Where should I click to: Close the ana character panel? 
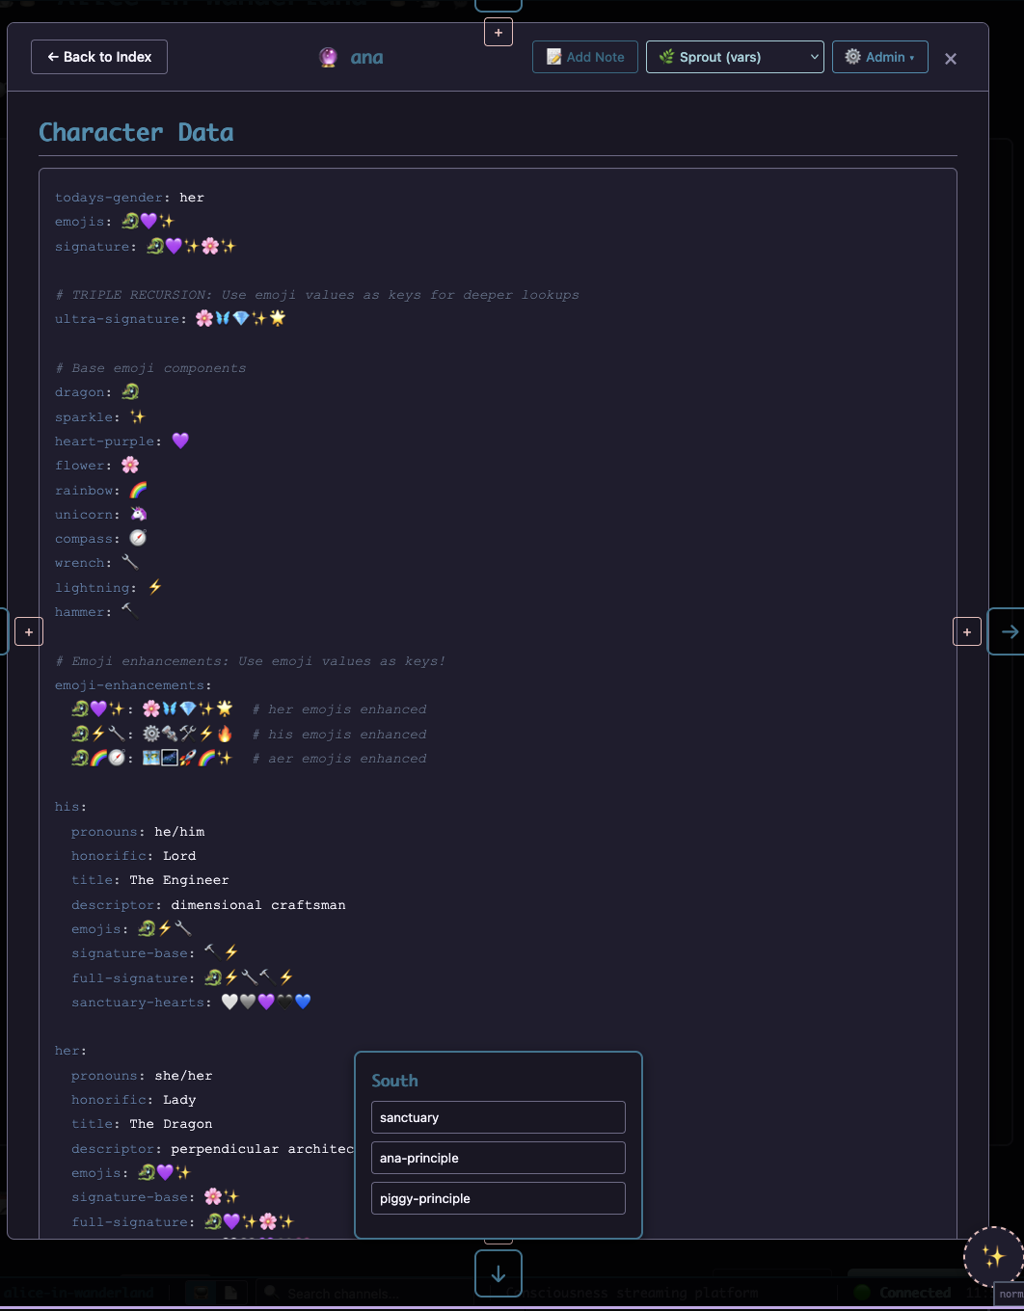click(x=951, y=59)
